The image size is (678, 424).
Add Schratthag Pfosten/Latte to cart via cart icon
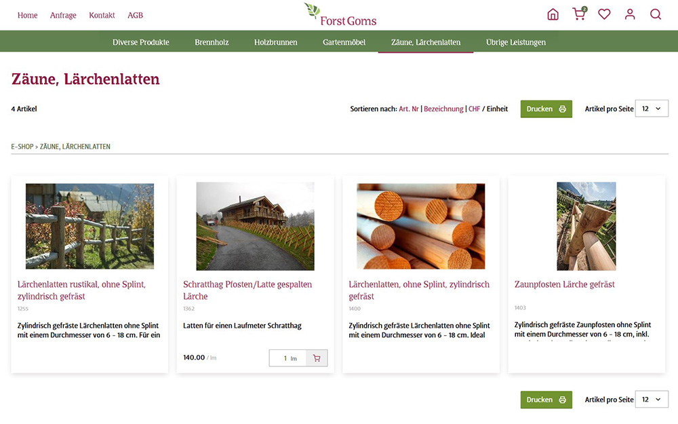pos(317,358)
